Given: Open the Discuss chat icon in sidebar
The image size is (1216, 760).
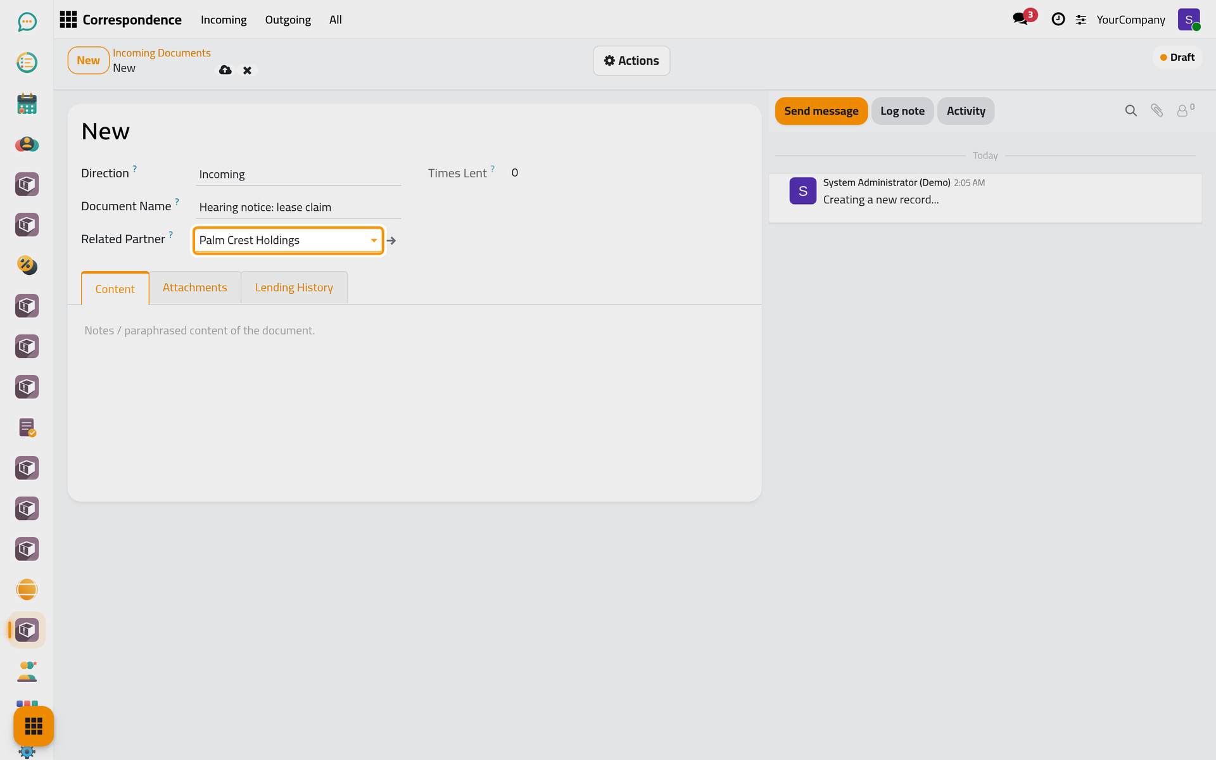Looking at the screenshot, I should [27, 22].
